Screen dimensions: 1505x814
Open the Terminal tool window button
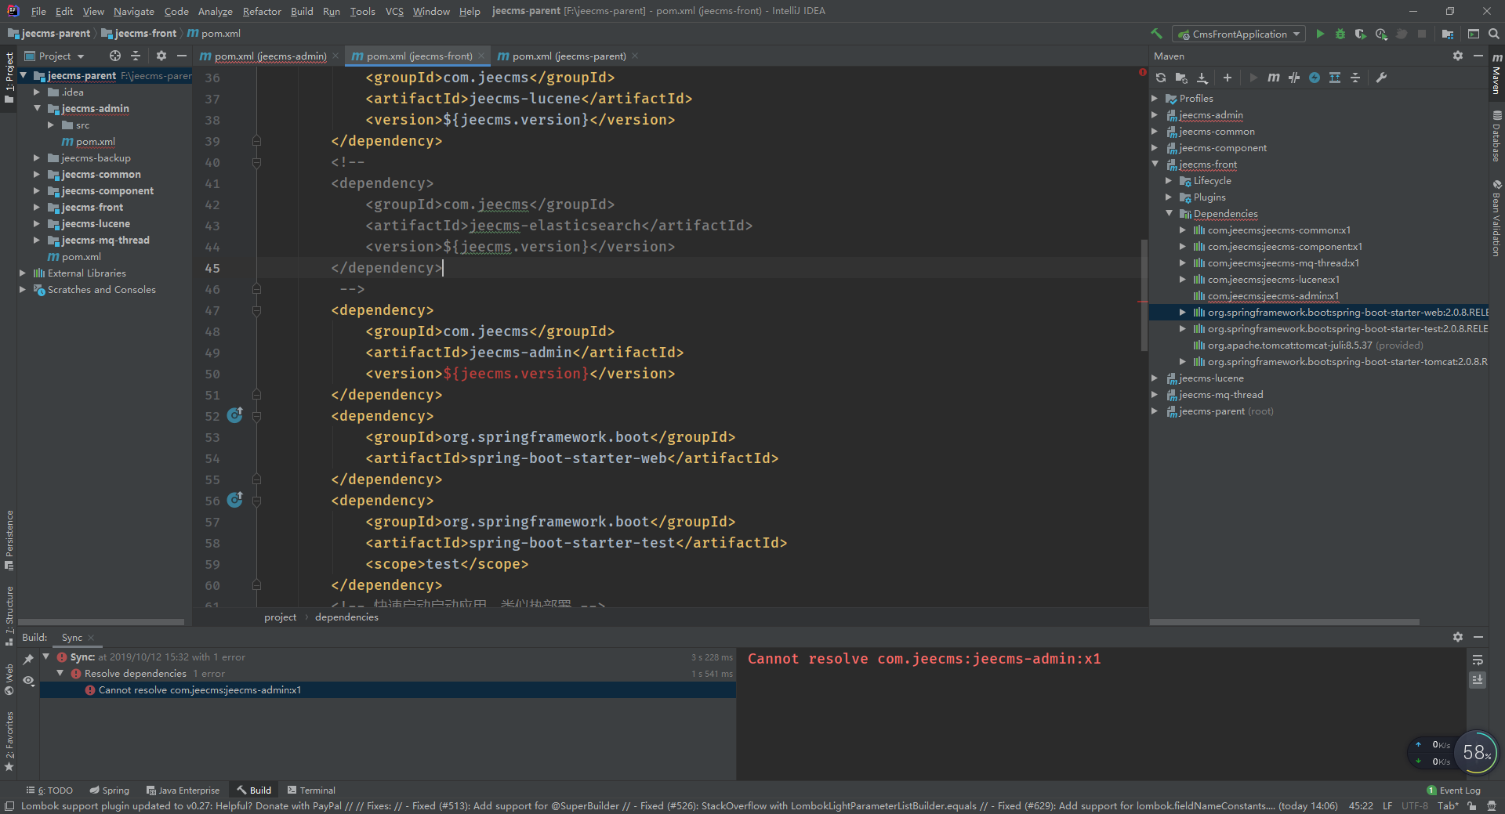click(x=311, y=790)
